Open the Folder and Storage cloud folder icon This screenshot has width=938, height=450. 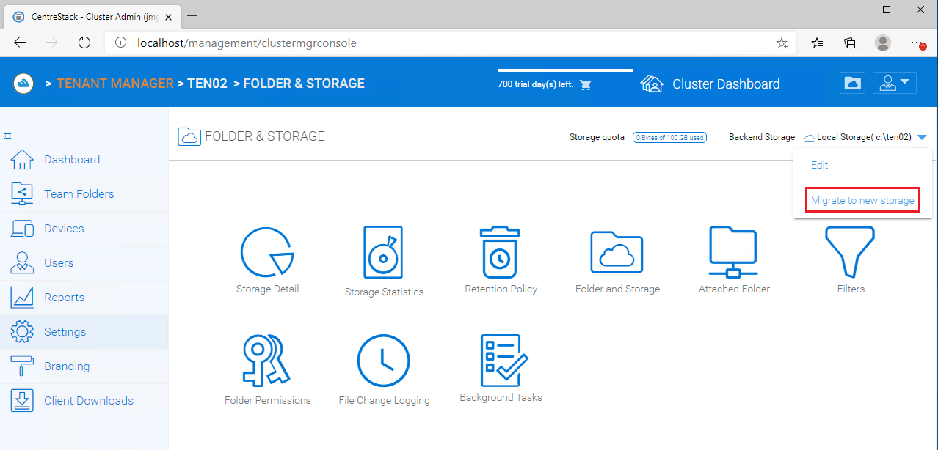tap(617, 253)
